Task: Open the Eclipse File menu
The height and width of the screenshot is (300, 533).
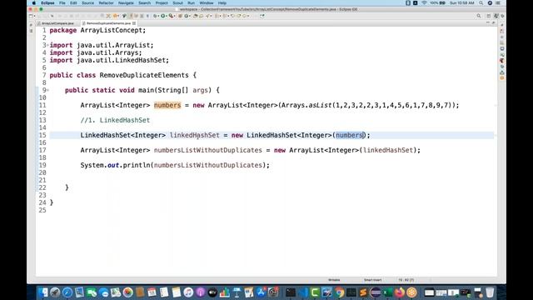Action: coord(62,3)
